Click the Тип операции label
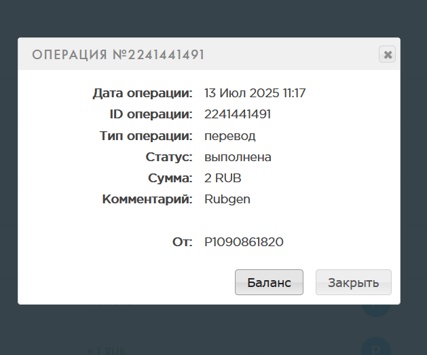Screen dimensions: 427x355 point(146,136)
